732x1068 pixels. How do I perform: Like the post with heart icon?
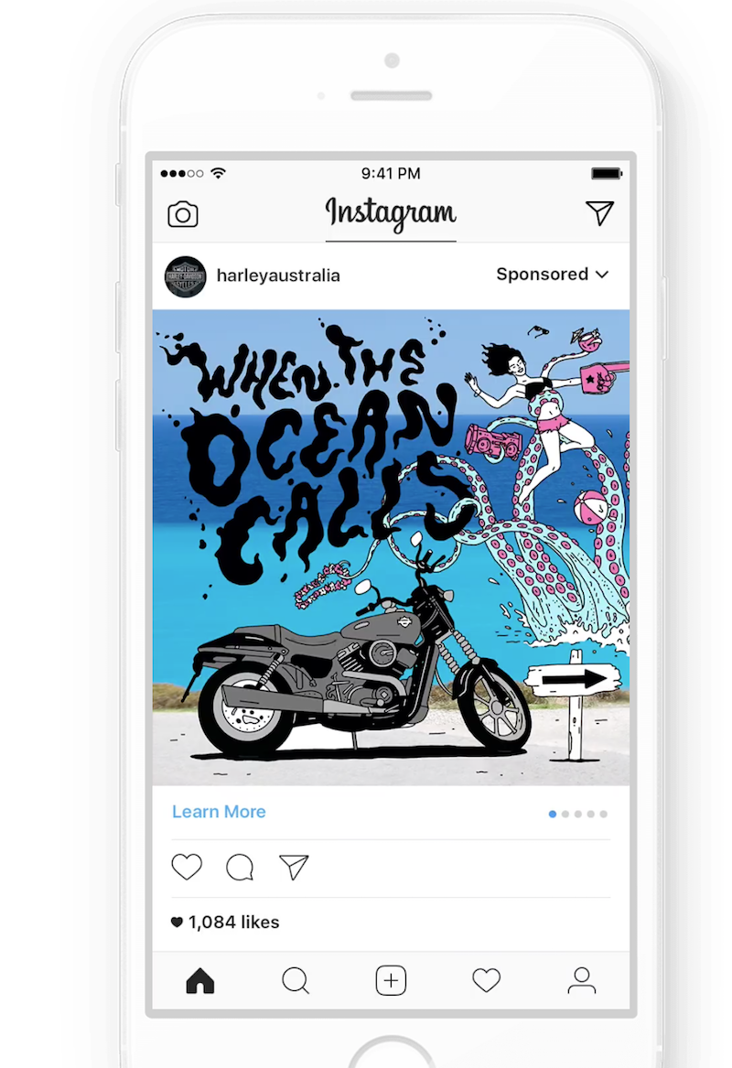tap(187, 867)
